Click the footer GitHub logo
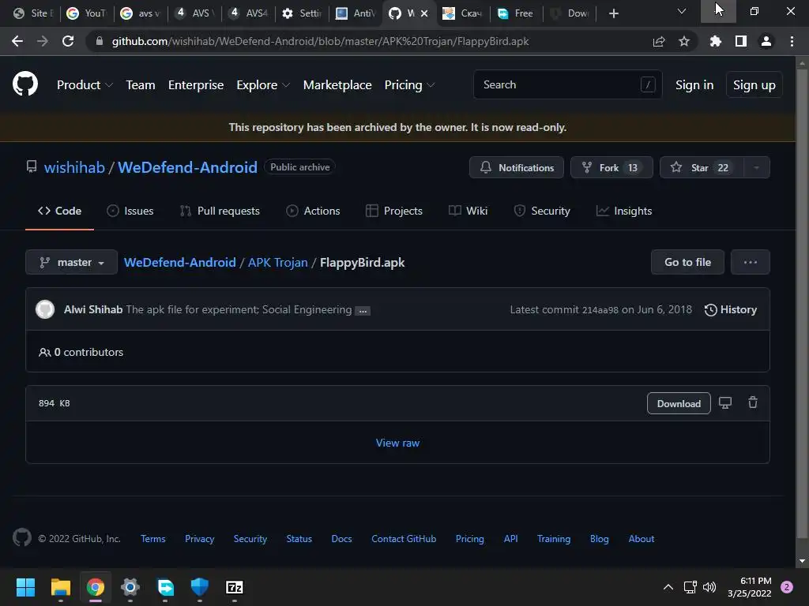This screenshot has height=606, width=809. [x=22, y=538]
